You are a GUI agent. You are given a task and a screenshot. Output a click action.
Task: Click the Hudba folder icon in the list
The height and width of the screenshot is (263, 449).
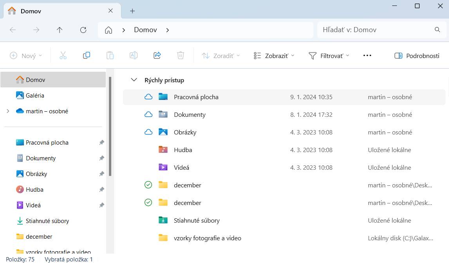point(163,150)
